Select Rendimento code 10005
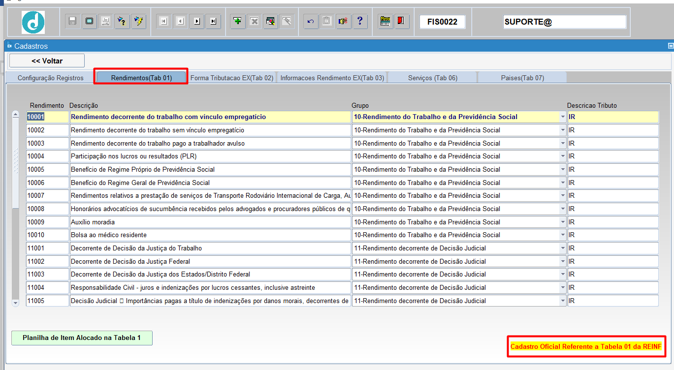674x370 pixels. (x=47, y=170)
